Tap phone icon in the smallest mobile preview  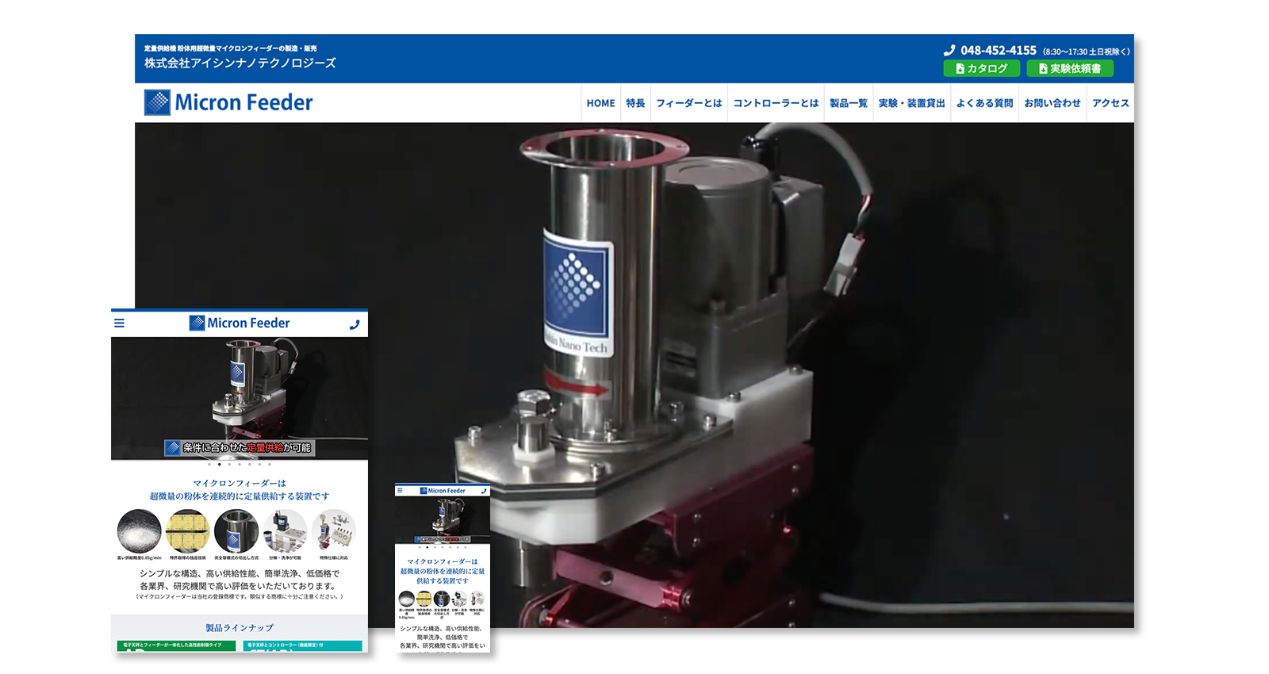pyautogui.click(x=484, y=491)
